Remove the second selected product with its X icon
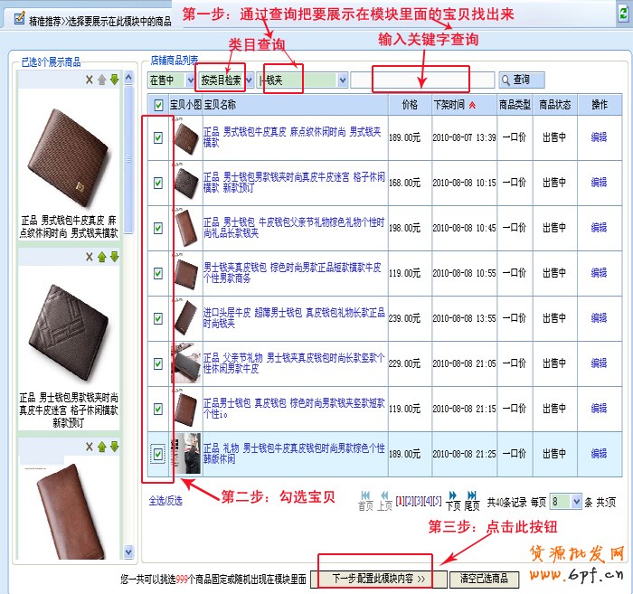 click(x=90, y=258)
